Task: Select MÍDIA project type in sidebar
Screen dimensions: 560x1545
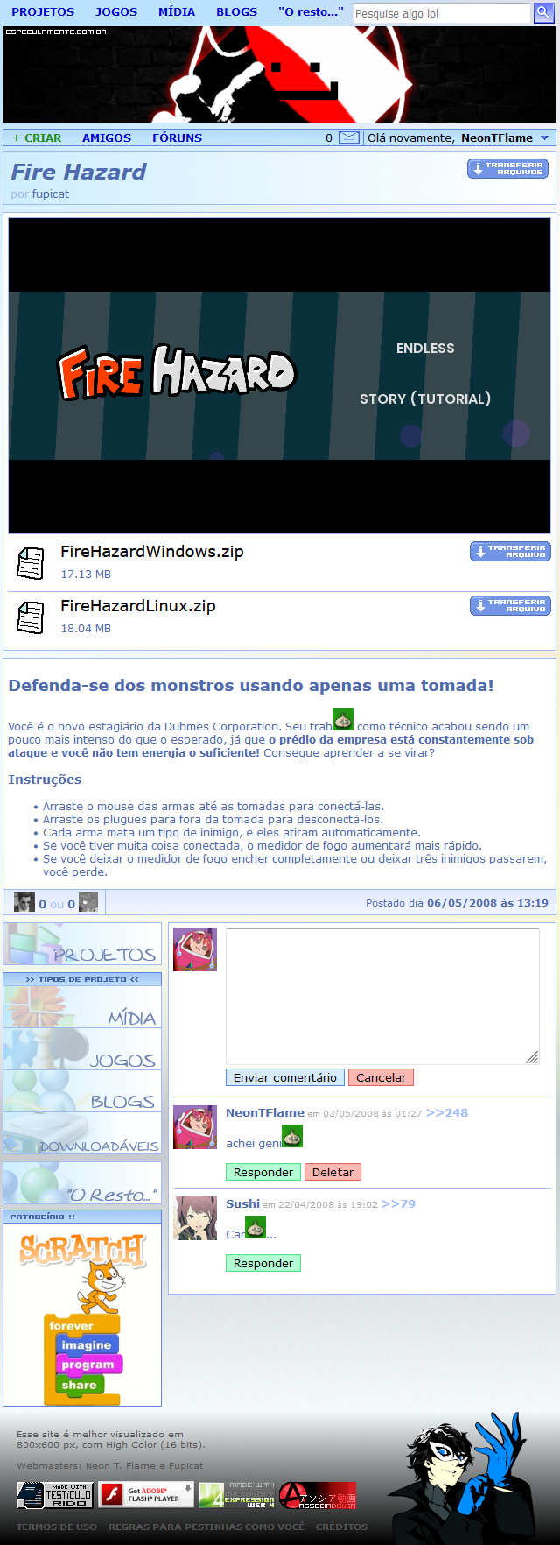Action: (x=82, y=1007)
